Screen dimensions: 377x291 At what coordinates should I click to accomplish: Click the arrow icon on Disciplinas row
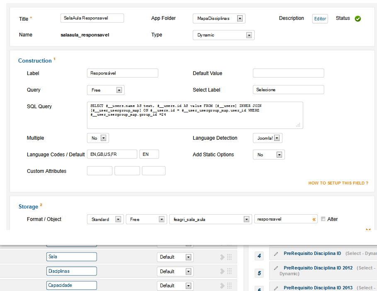click(222, 272)
